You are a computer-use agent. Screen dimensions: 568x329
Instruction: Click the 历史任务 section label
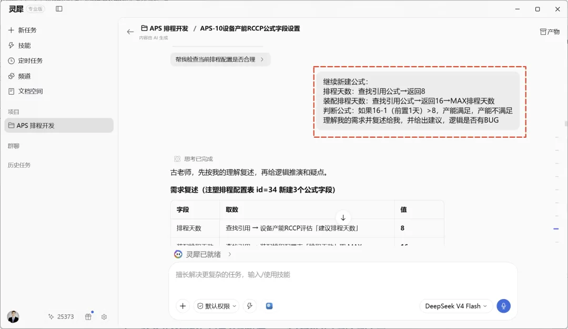click(x=19, y=165)
